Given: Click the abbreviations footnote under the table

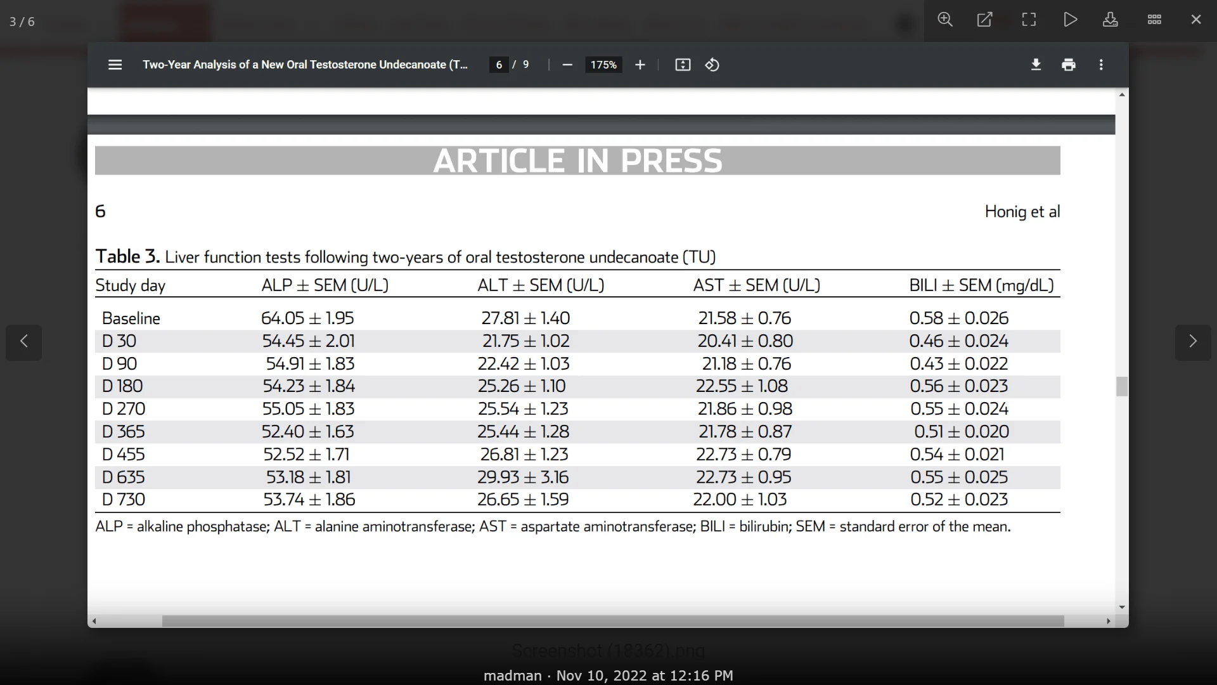Looking at the screenshot, I should [553, 527].
